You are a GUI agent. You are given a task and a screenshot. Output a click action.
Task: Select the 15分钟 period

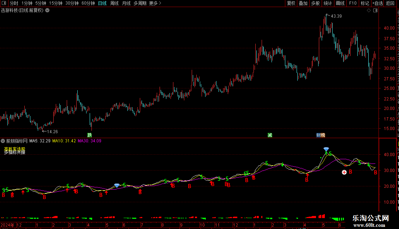click(x=56, y=3)
